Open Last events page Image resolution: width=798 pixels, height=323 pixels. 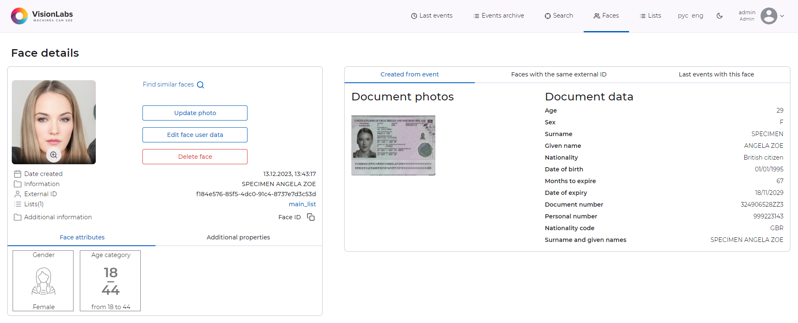coord(432,16)
